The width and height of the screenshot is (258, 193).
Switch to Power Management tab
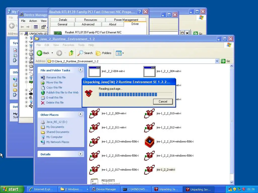[126, 20]
